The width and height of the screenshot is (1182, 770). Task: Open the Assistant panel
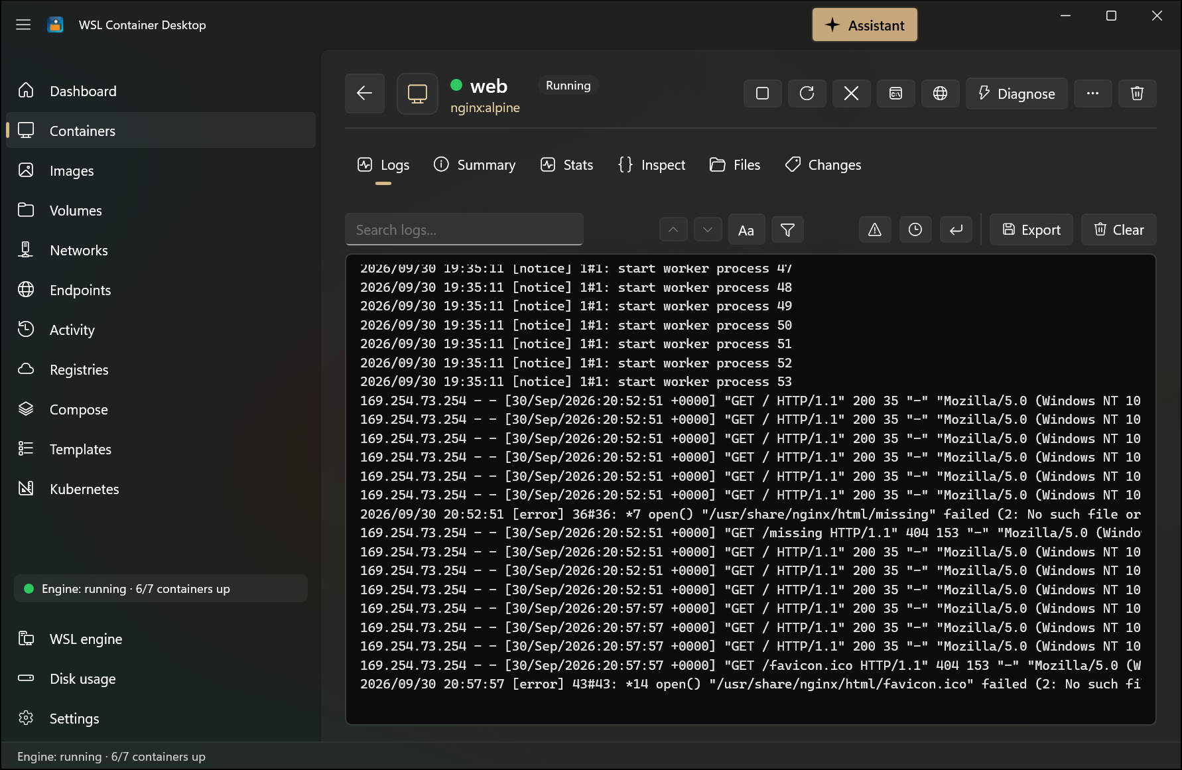(864, 25)
